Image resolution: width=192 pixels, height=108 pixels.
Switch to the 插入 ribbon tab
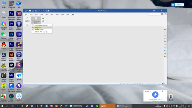(36, 14)
